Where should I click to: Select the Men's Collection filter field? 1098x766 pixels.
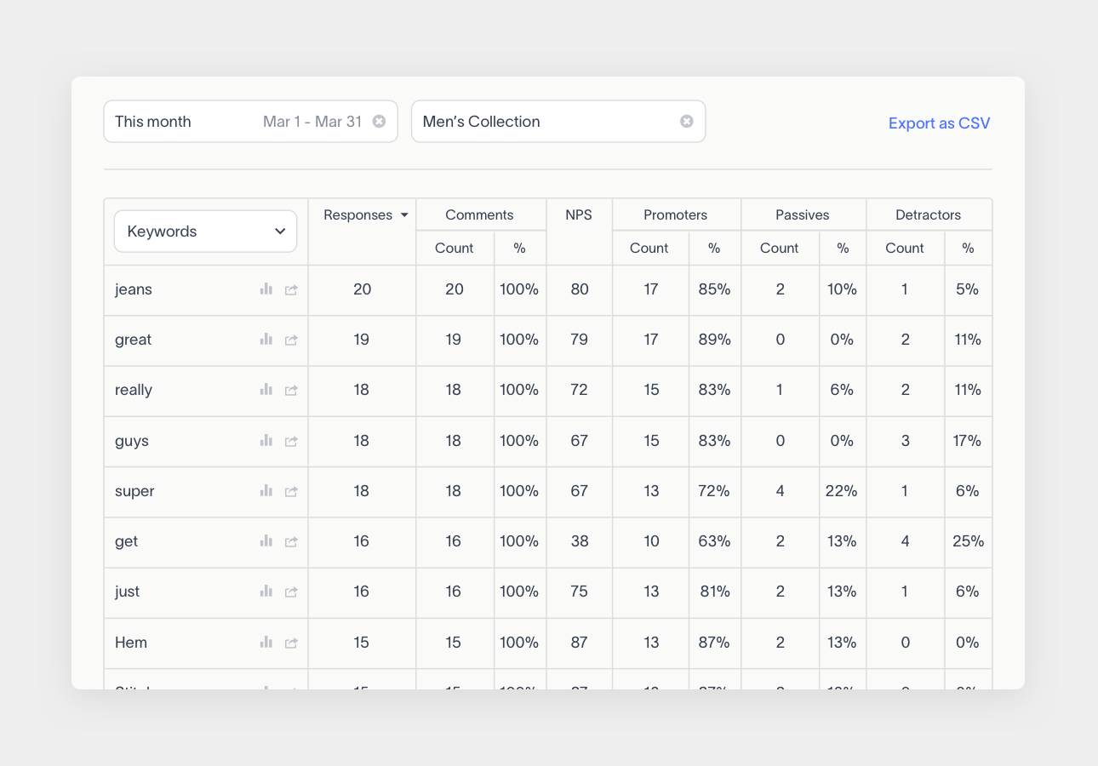point(545,122)
